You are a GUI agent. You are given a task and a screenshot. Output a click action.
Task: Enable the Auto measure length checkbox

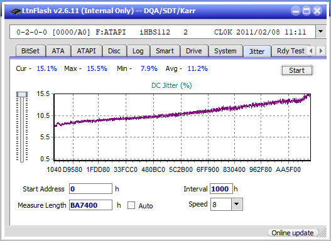coord(131,205)
